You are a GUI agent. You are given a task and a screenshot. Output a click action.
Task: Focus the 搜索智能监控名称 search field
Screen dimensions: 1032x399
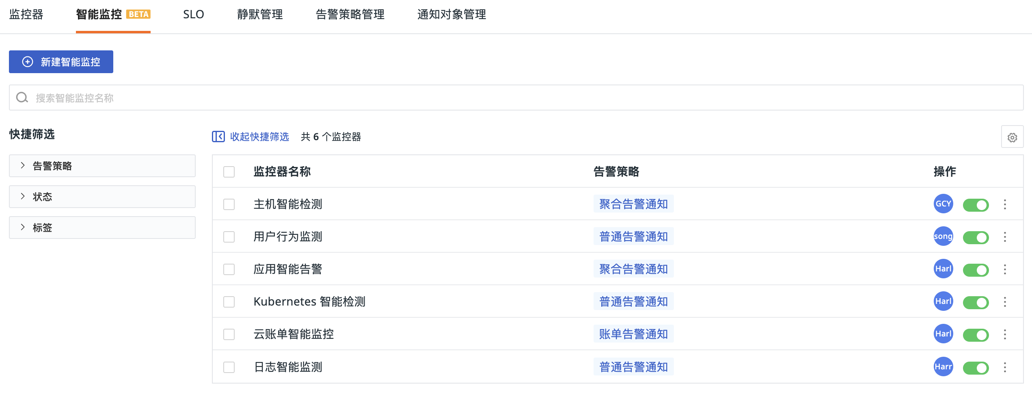pos(516,98)
